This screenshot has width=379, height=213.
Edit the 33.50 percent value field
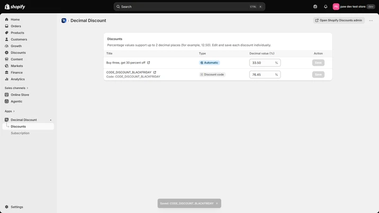265,63
